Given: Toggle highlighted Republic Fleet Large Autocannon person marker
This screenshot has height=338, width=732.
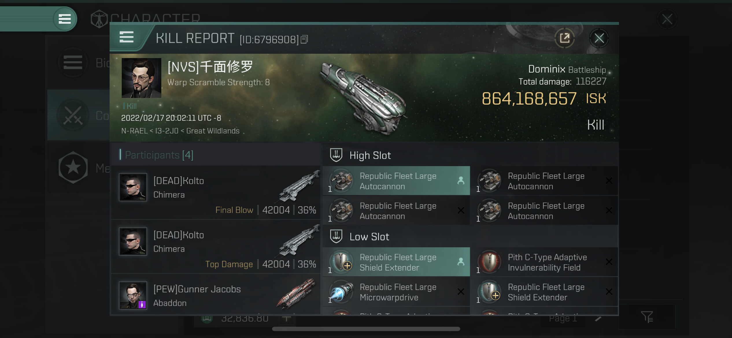Looking at the screenshot, I should 461,181.
